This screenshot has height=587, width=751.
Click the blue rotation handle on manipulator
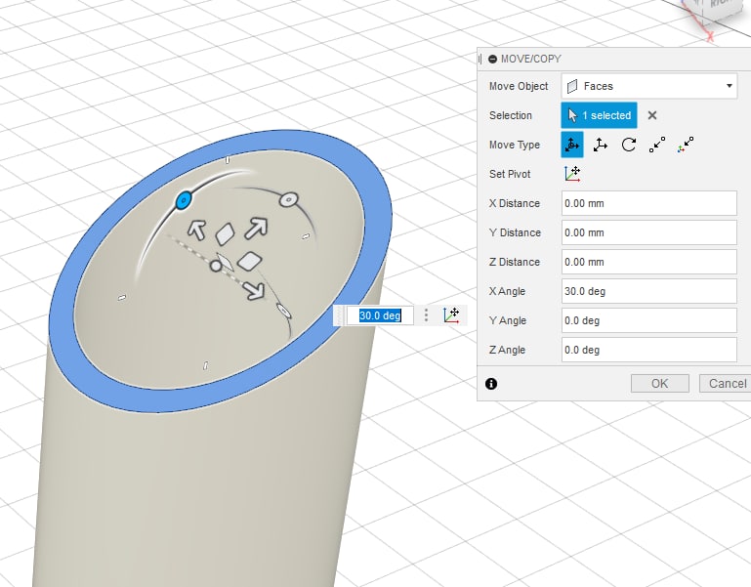(x=184, y=200)
